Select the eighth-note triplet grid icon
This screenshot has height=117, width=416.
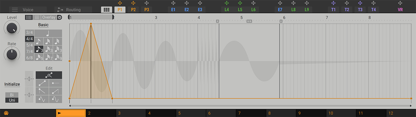39,49
